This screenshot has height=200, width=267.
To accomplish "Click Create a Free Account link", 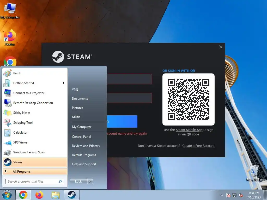I will (x=198, y=146).
